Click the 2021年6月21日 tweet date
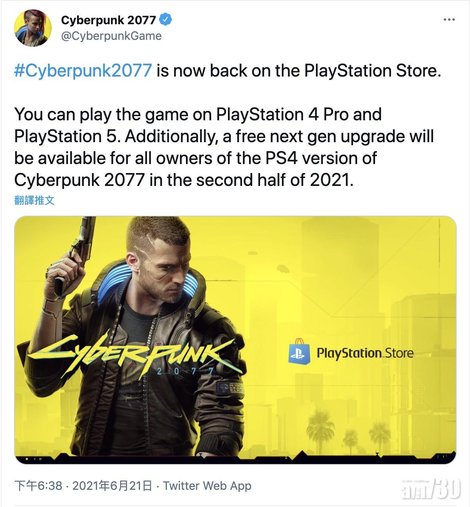Image resolution: width=470 pixels, height=507 pixels. pos(112,486)
